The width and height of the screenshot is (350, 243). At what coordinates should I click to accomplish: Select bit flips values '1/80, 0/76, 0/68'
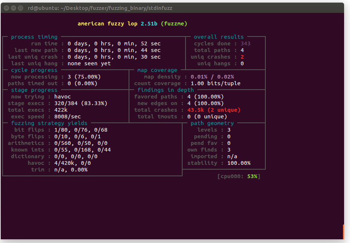(x=81, y=130)
